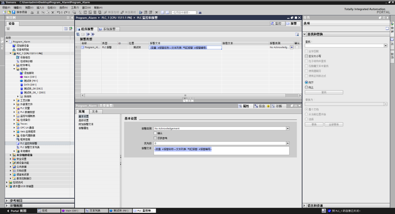Click the Delete X toolbar icon

click(x=53, y=12)
